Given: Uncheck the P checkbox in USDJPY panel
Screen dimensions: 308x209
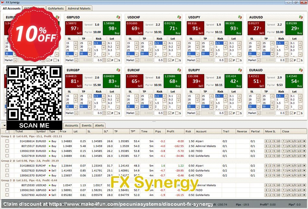Looking at the screenshot, I should coord(231,60).
